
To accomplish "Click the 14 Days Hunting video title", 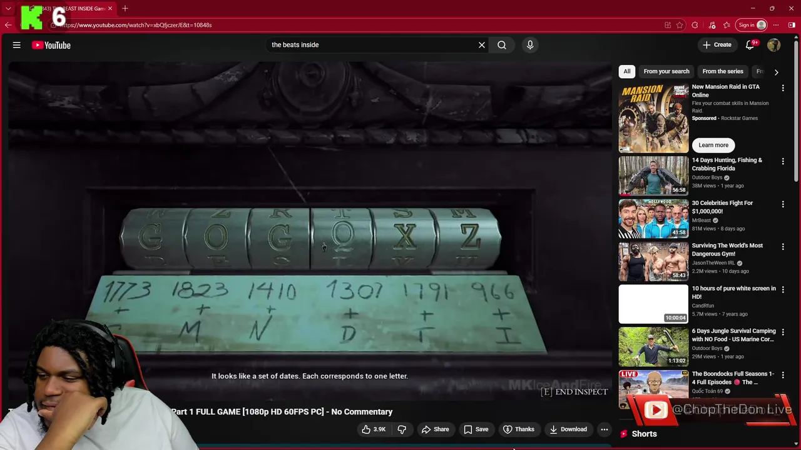I will pos(727,164).
